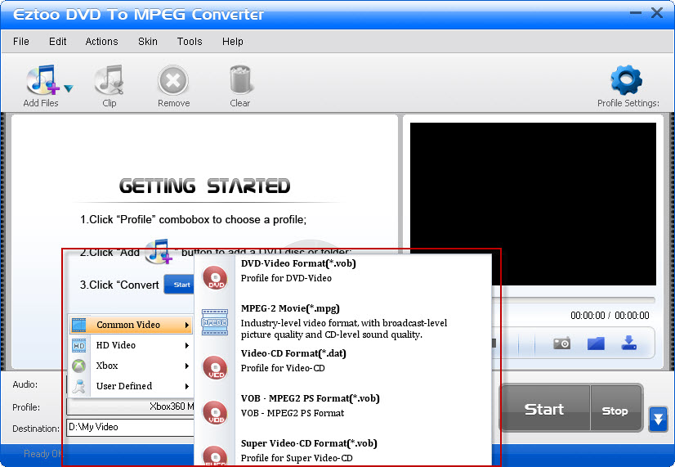The width and height of the screenshot is (675, 467).
Task: Click the small blue Start sample button
Action: [180, 285]
